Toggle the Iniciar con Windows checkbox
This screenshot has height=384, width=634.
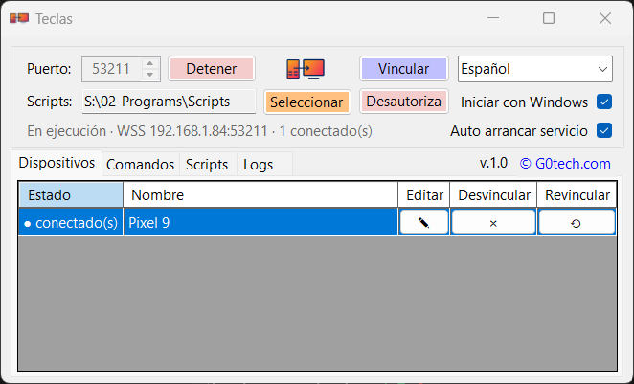point(604,102)
